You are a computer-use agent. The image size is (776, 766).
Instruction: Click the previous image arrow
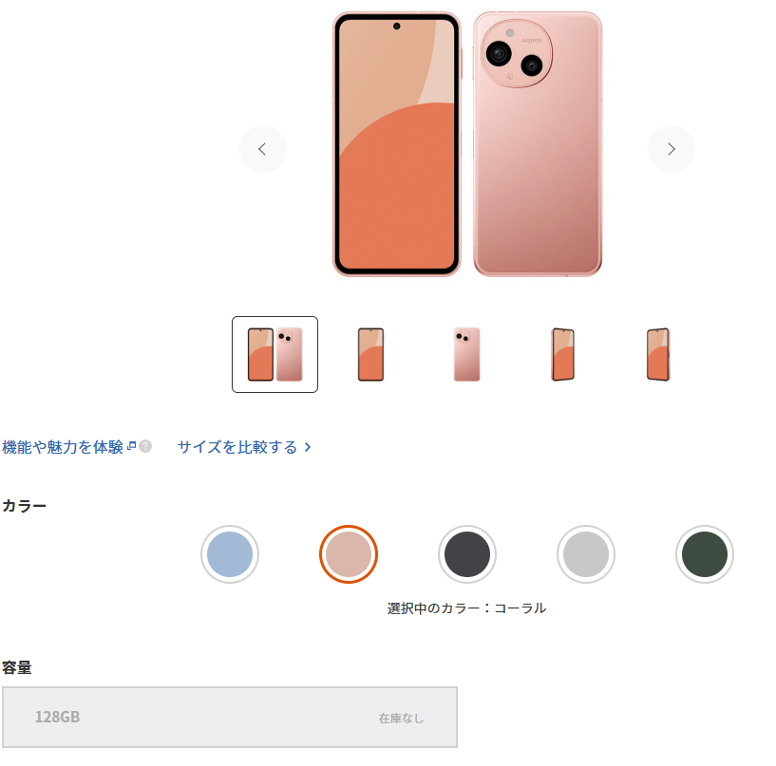263,149
